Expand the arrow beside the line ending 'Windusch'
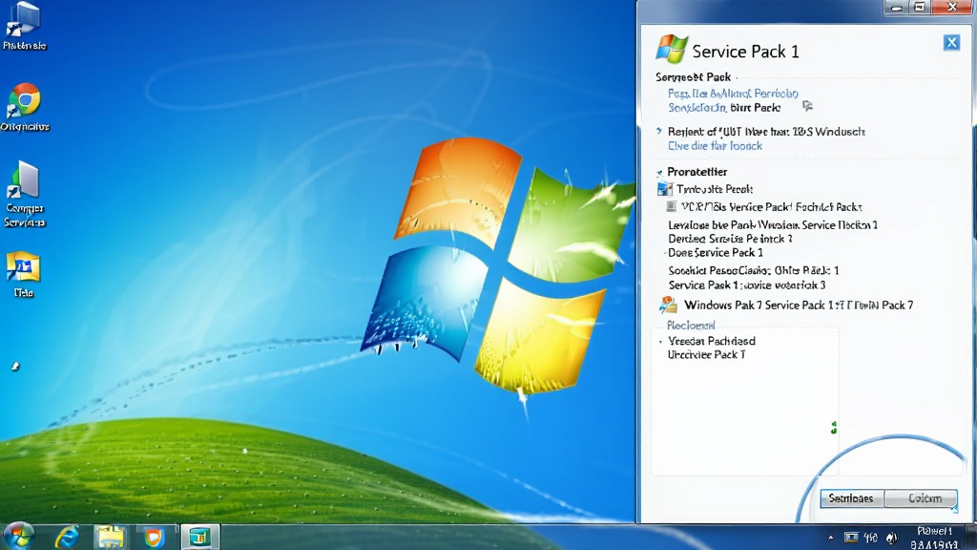Viewport: 977px width, 550px height. pos(659,131)
